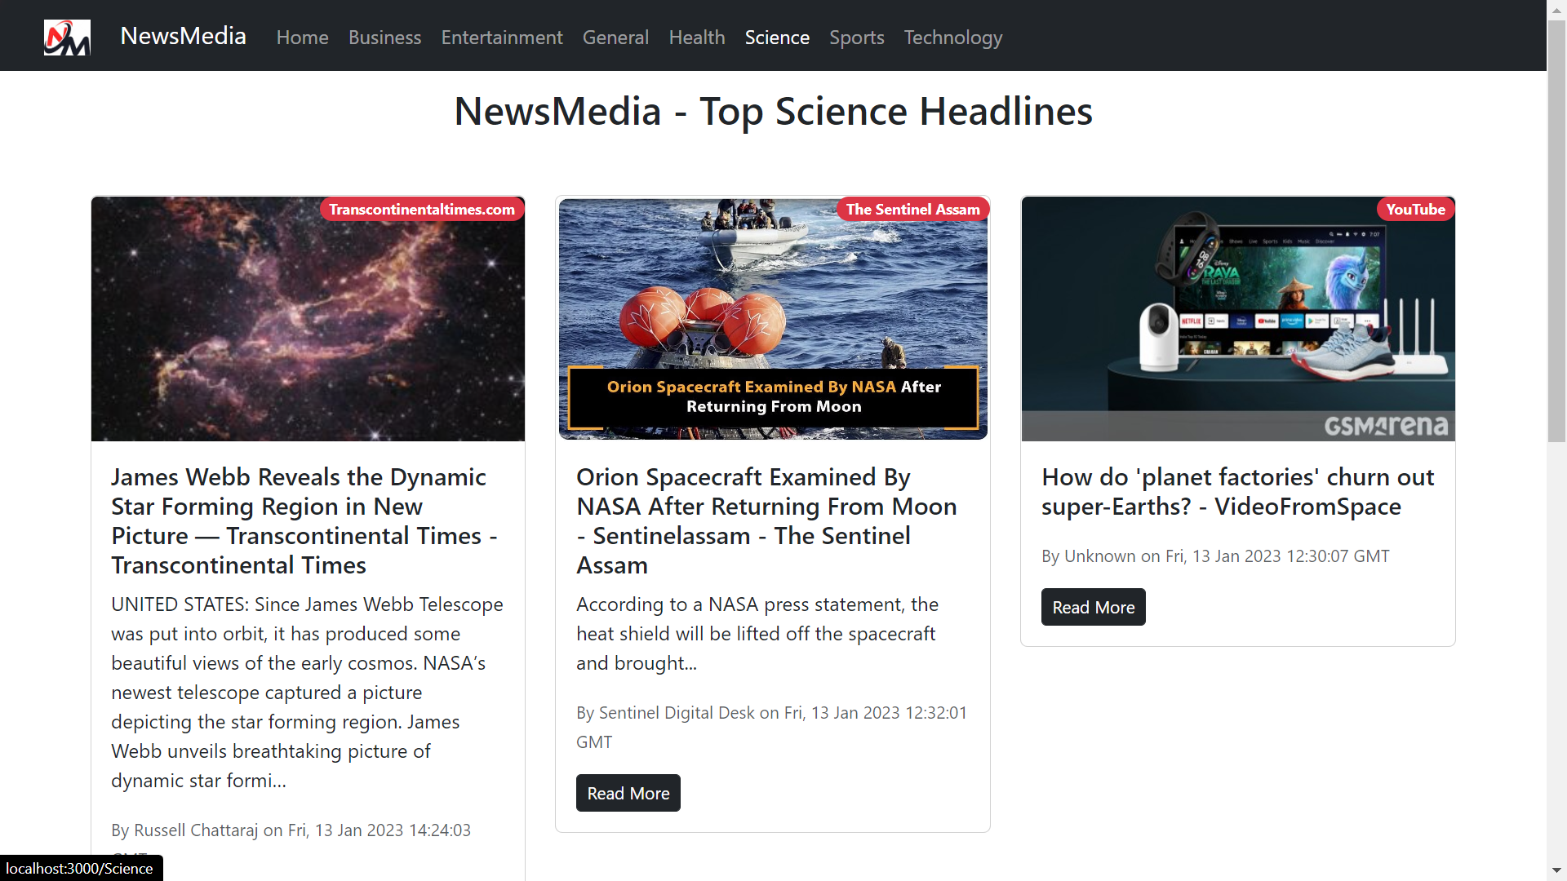The width and height of the screenshot is (1567, 881).
Task: Click the James Webb article headline
Action: pyautogui.click(x=304, y=520)
